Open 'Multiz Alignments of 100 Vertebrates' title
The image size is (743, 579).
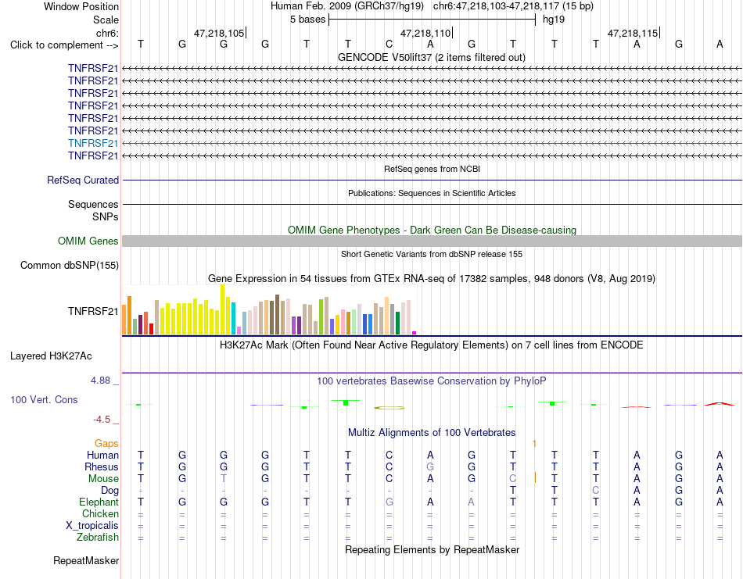pyautogui.click(x=432, y=433)
